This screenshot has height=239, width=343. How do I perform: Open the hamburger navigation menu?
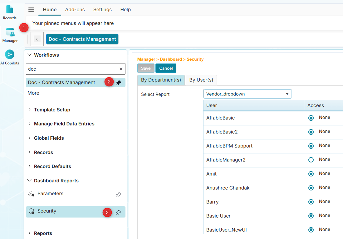(31, 10)
